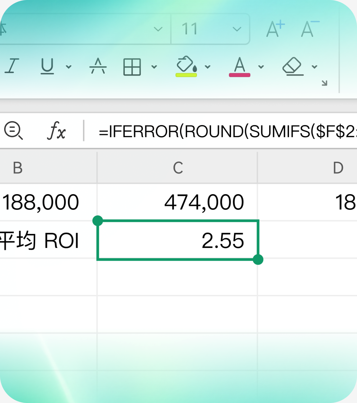The height and width of the screenshot is (403, 357).
Task: Select the 平均 ROI label cell
Action: click(48, 240)
